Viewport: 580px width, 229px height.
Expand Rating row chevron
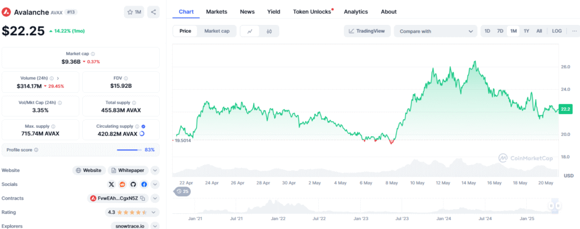tap(155, 212)
